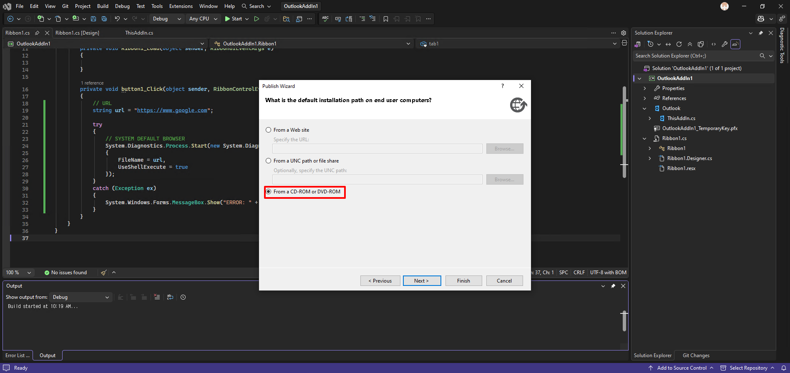The image size is (790, 373).
Task: Click Next in the Publish Wizard
Action: coord(422,281)
